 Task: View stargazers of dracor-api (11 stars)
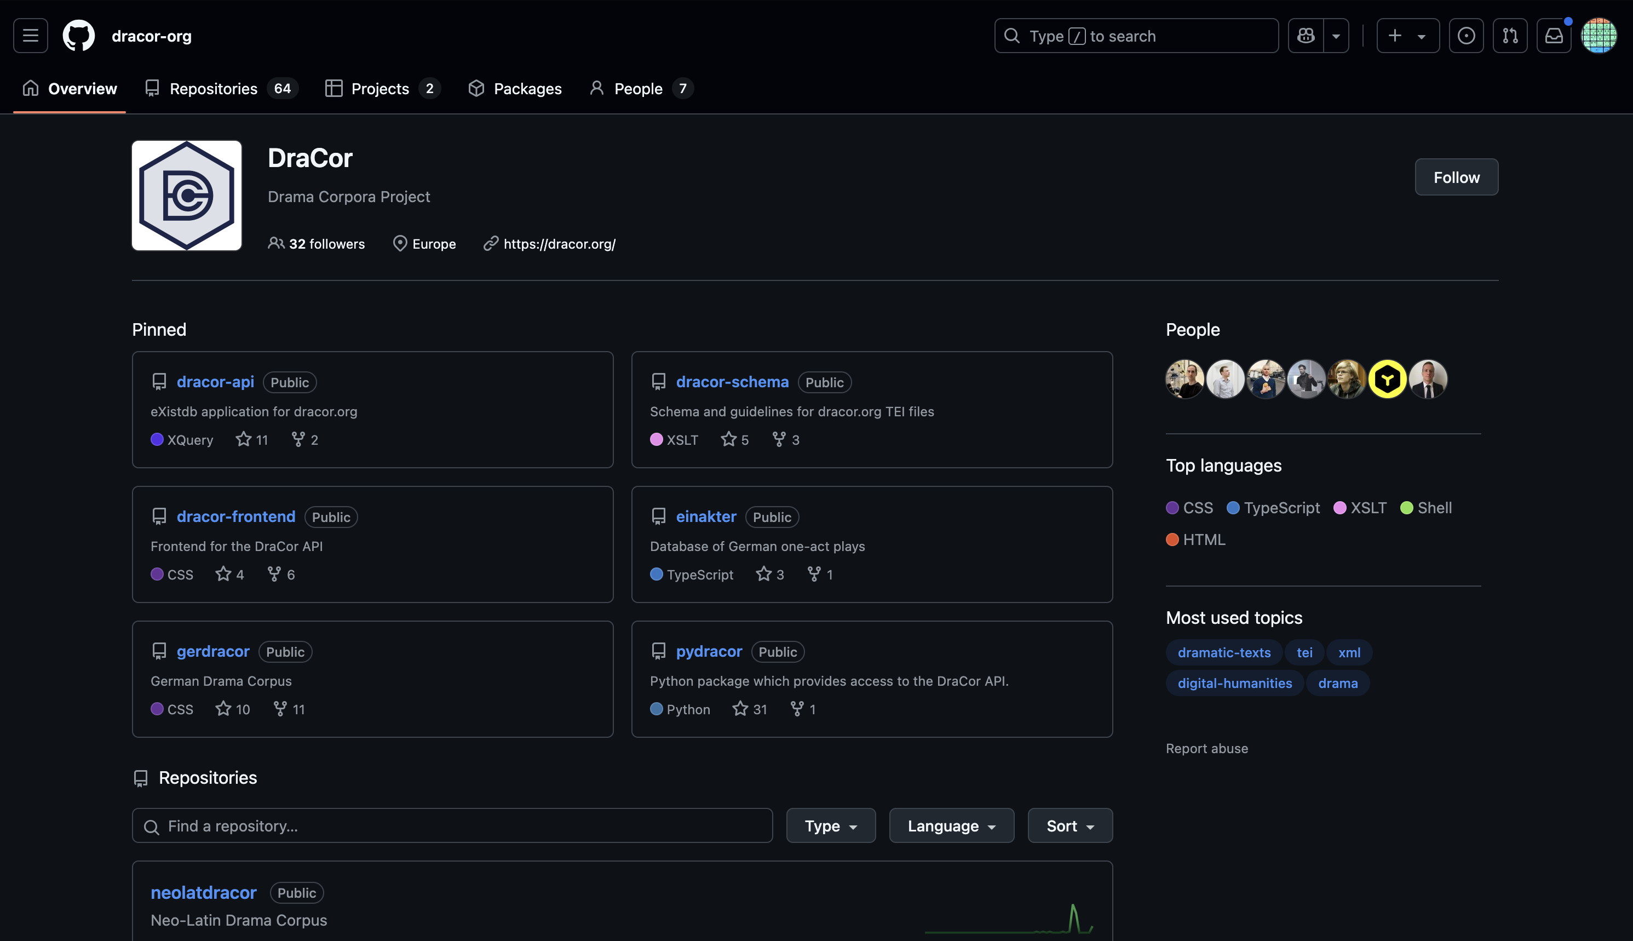pyautogui.click(x=252, y=439)
